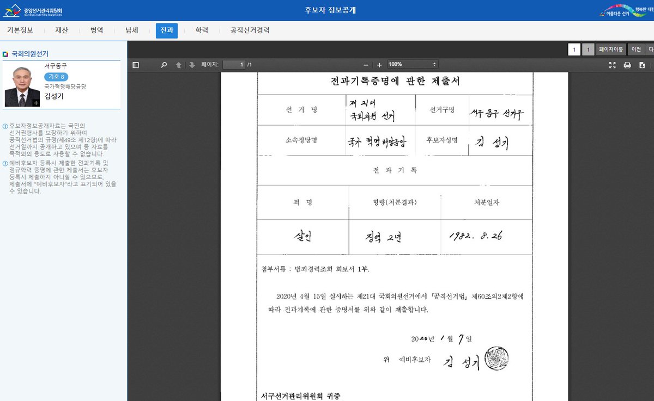The image size is (654, 401).
Task: Click candidate name 김성기 in sidebar
Action: click(x=54, y=96)
